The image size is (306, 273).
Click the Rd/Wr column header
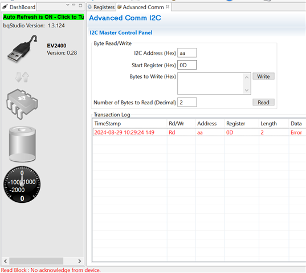pyautogui.click(x=181, y=124)
